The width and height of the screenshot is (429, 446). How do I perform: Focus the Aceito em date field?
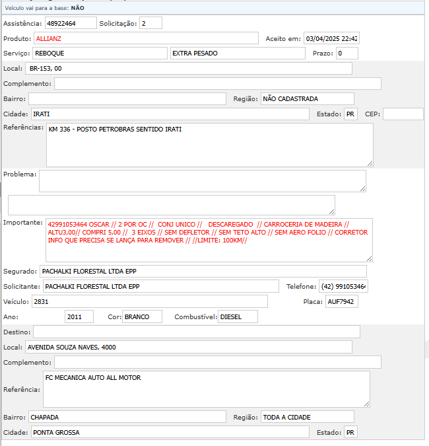click(x=331, y=38)
